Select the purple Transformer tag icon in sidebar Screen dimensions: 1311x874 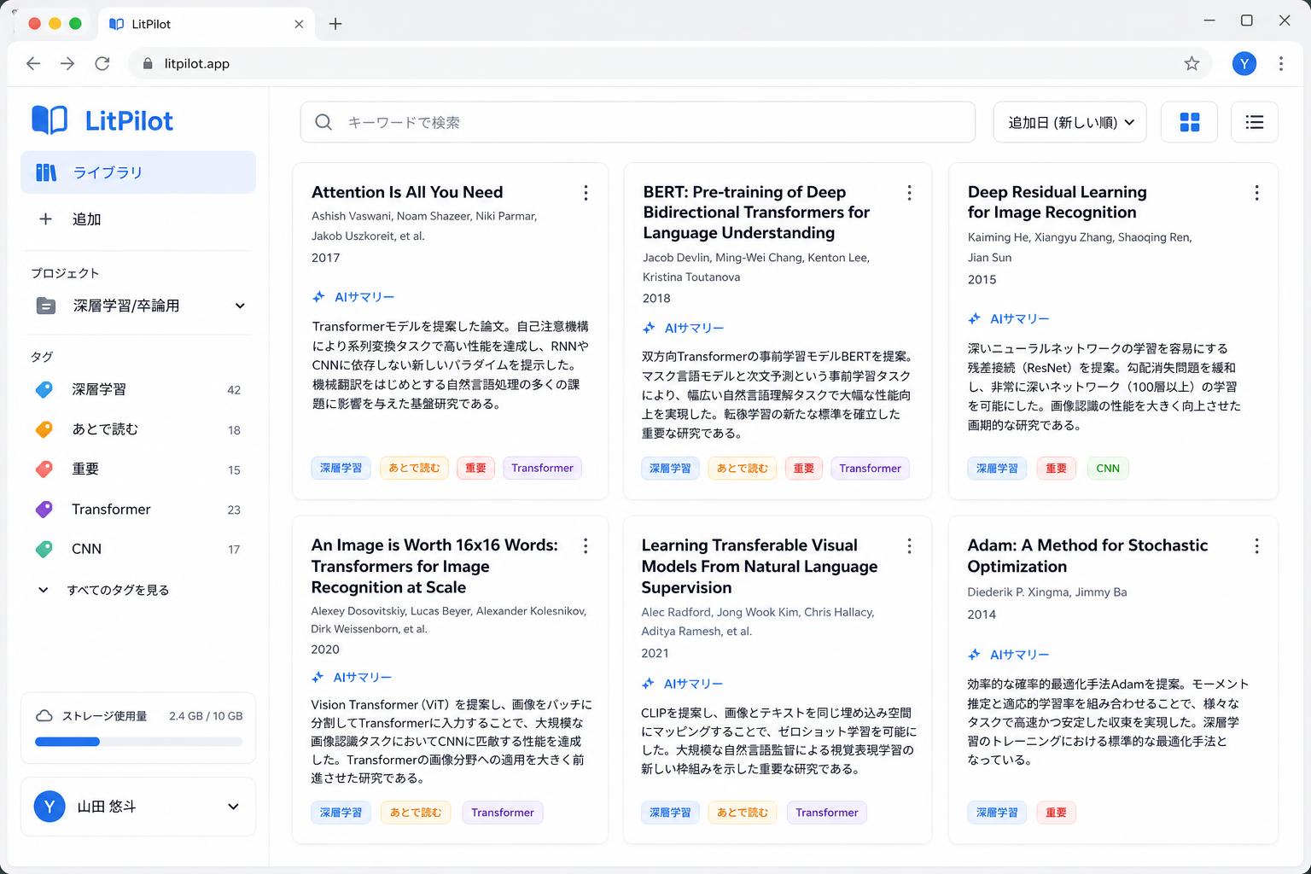(44, 510)
